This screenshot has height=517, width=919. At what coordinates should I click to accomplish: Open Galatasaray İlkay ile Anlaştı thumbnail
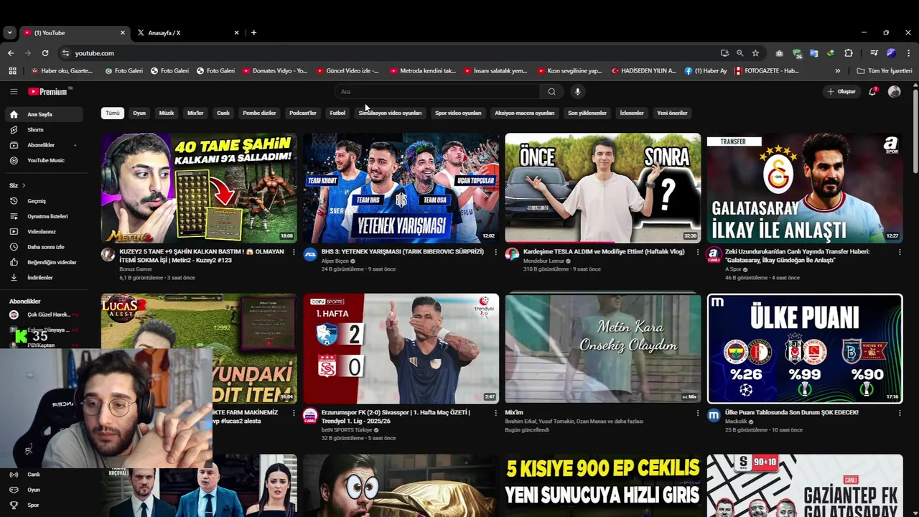coord(805,187)
